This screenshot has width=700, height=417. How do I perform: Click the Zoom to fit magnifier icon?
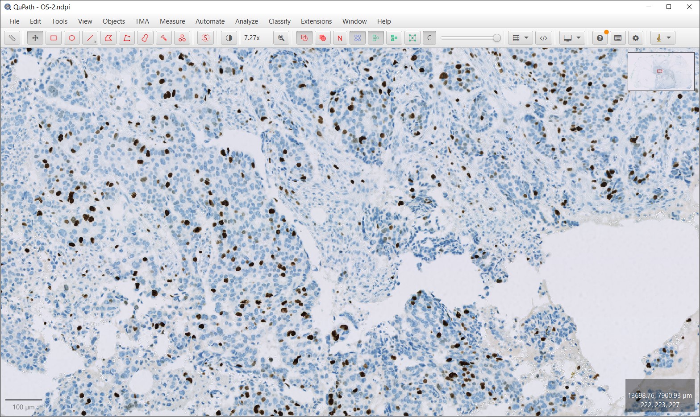tap(281, 38)
